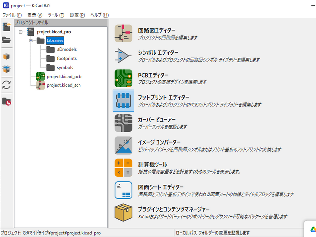The image size is (316, 237).
Task: Open the ファイル (F) menu
Action: tap(12, 15)
